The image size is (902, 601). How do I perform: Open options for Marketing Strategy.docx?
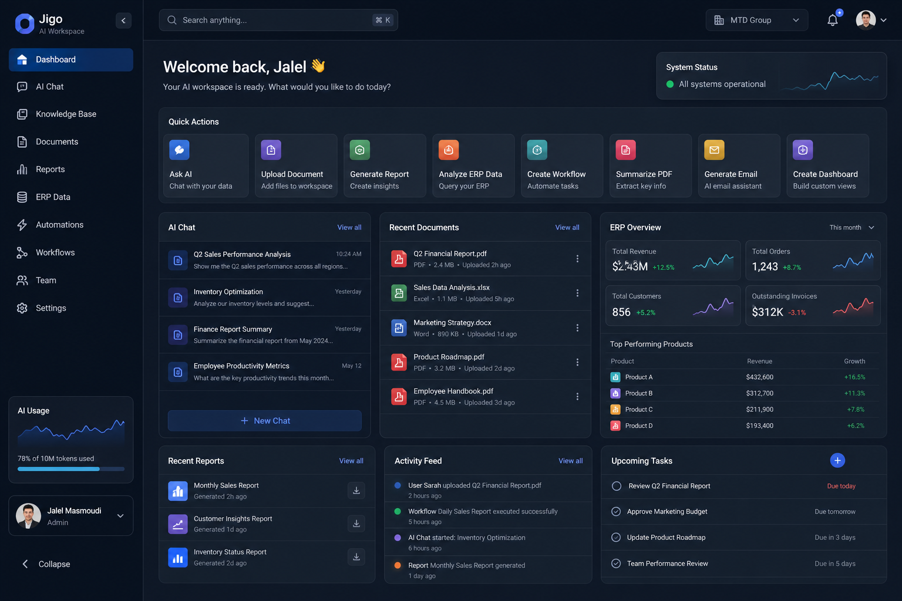[x=577, y=328]
